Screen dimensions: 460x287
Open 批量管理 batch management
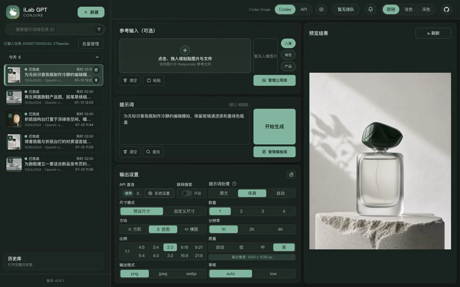pos(91,44)
